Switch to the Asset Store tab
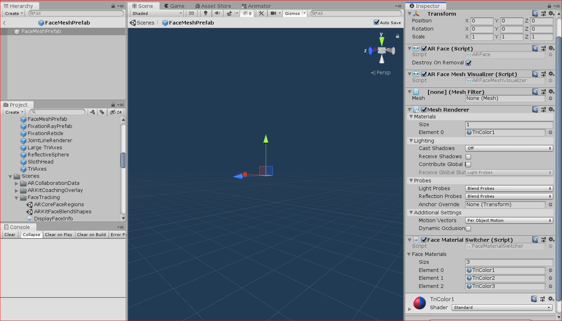This screenshot has width=562, height=321. point(213,6)
